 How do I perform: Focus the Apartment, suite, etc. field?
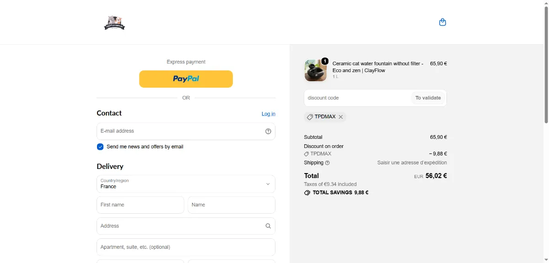[186, 247]
